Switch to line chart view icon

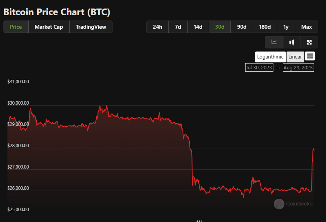[274, 42]
